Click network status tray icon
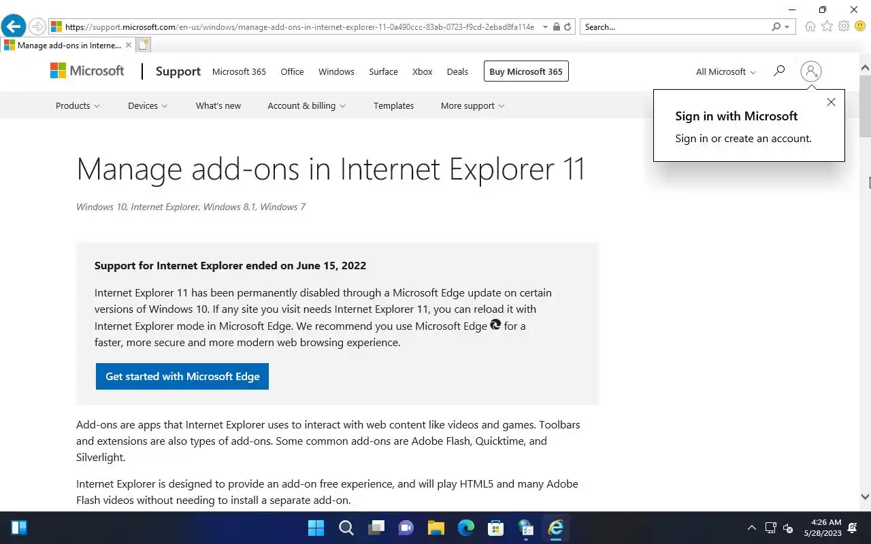The height and width of the screenshot is (544, 871). click(x=770, y=528)
